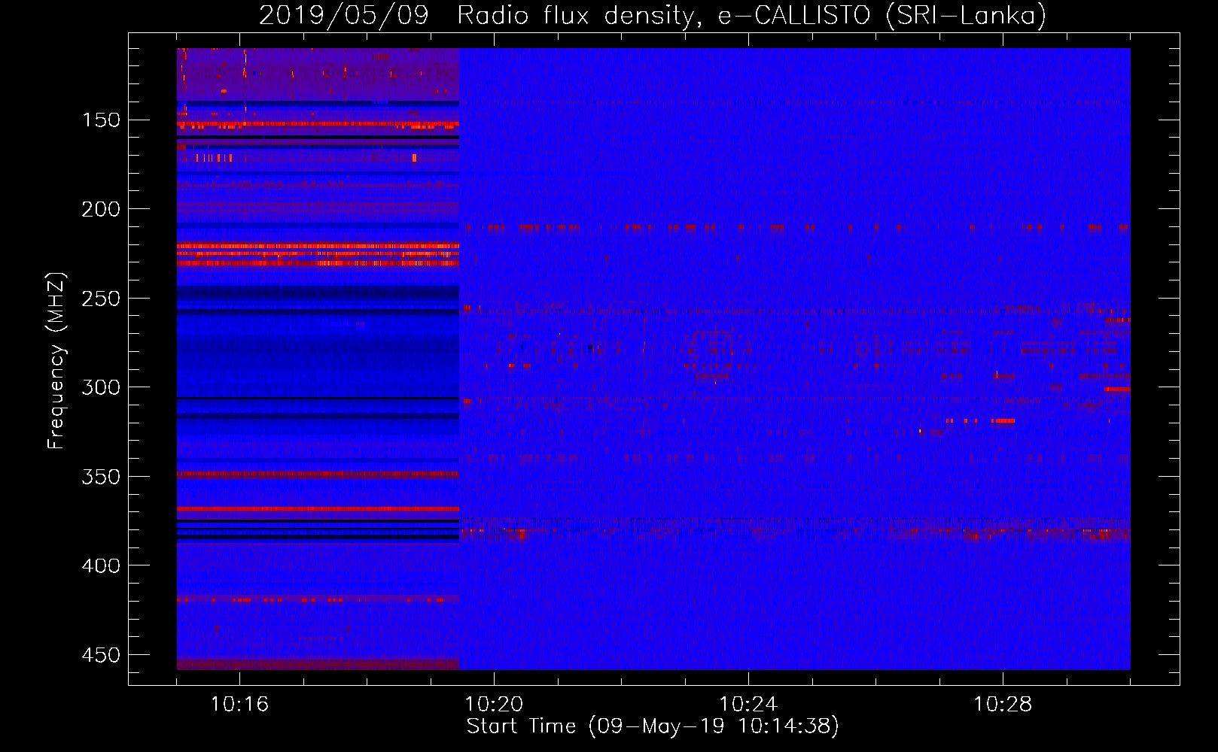Click the 250 frequency tick label

coord(101,299)
